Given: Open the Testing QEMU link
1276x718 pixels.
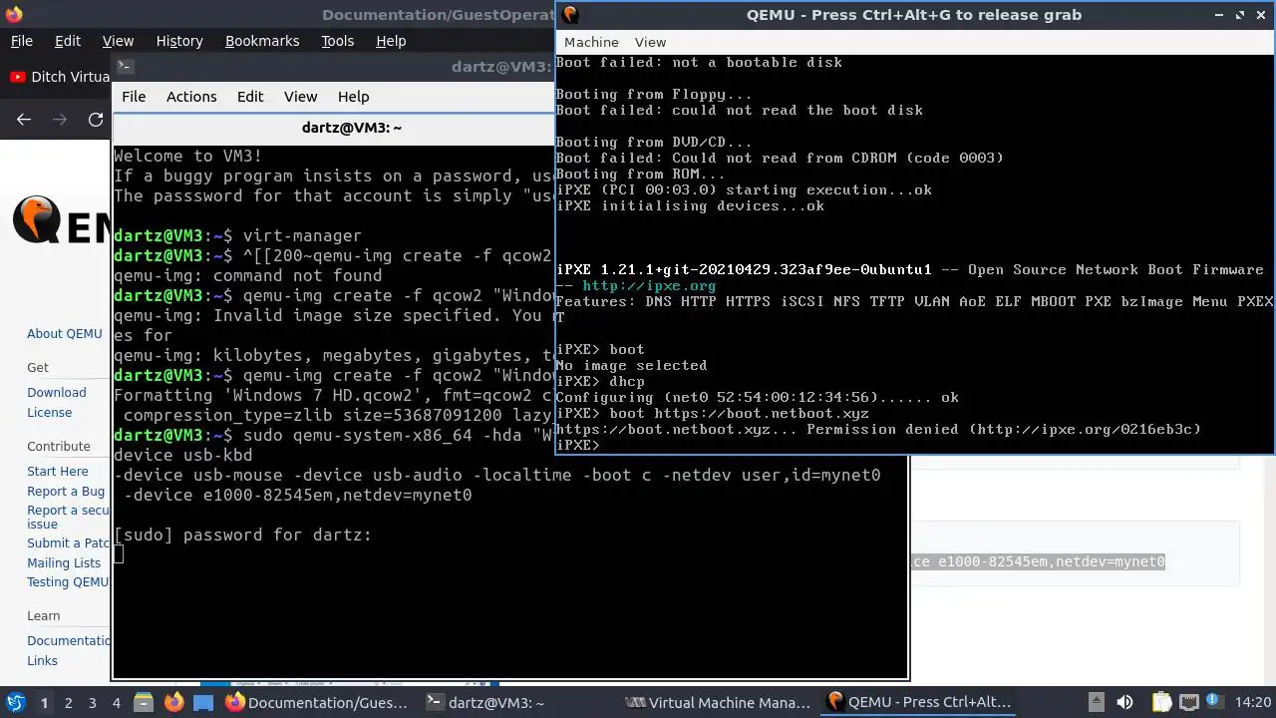Looking at the screenshot, I should (68, 582).
